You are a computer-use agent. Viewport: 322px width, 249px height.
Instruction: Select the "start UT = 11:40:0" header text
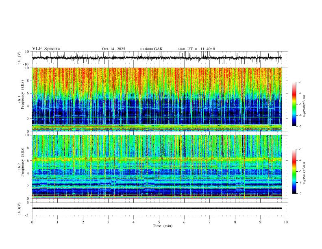point(196,49)
